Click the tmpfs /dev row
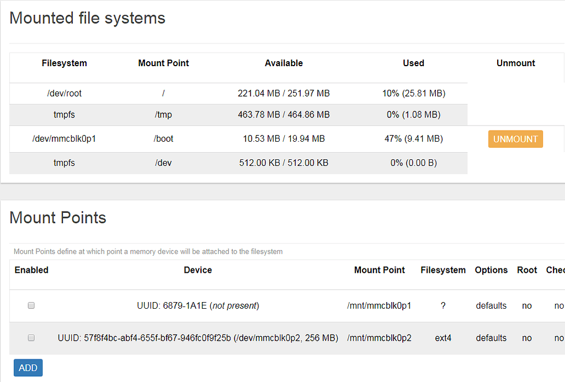 tap(64, 163)
